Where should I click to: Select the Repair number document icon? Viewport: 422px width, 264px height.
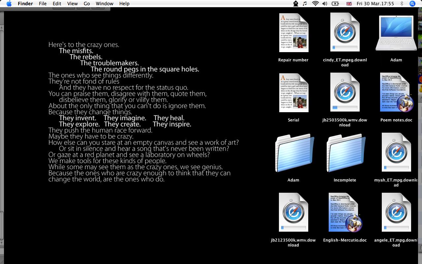pos(293,33)
